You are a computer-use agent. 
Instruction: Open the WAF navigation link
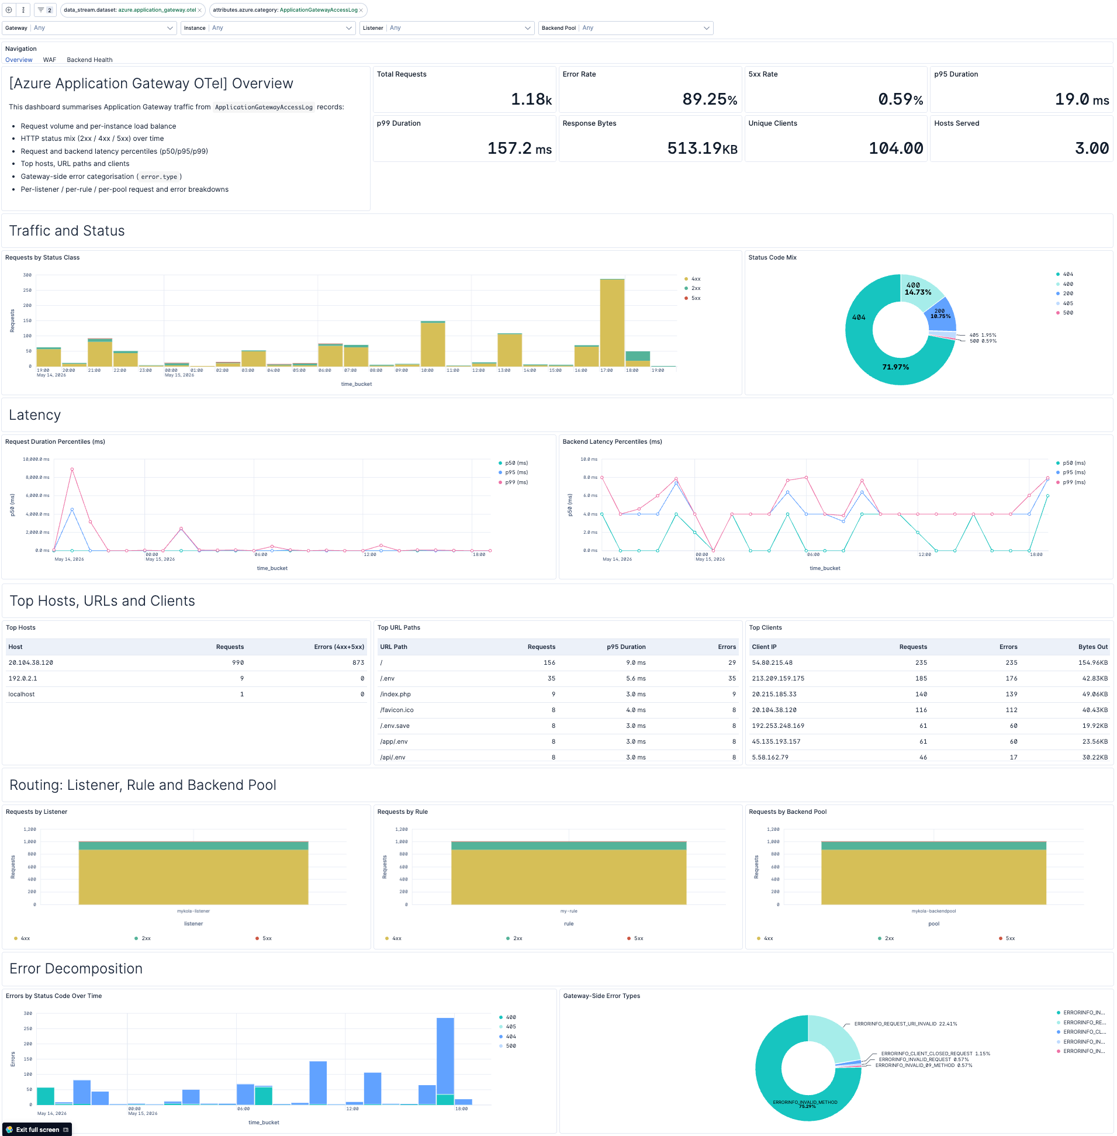pos(50,60)
